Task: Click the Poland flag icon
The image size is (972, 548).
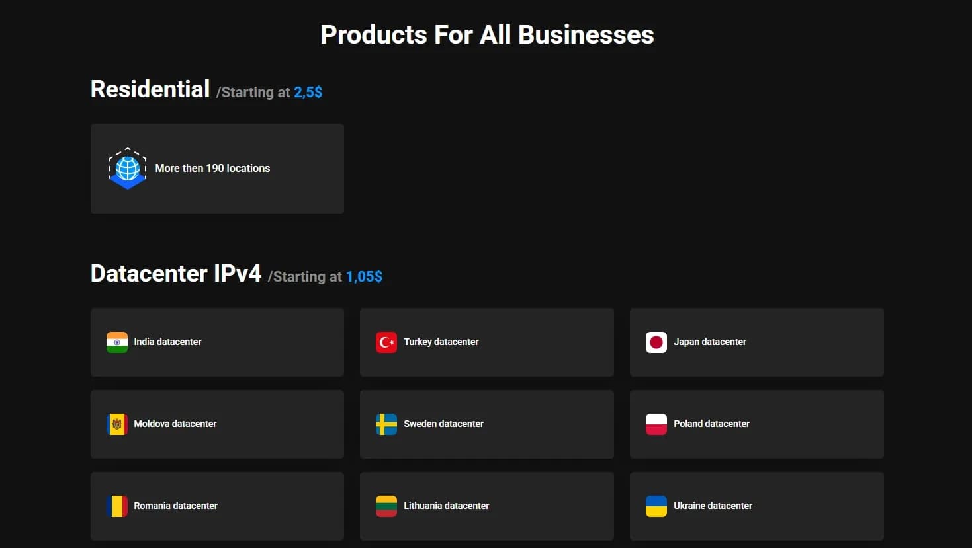Action: click(656, 424)
